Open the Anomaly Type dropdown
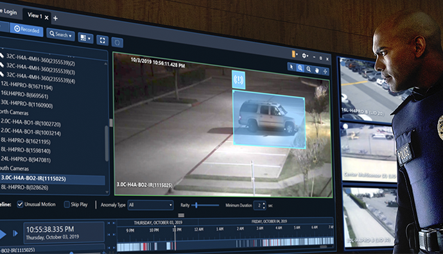Viewport: 443px width, 254px height. [150, 205]
